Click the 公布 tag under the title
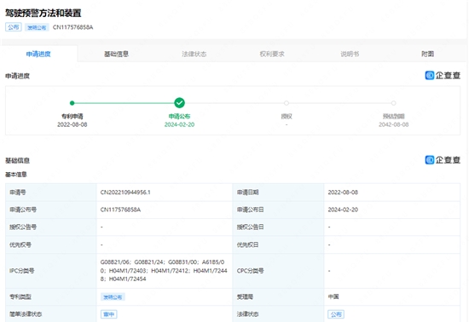 coord(14,27)
